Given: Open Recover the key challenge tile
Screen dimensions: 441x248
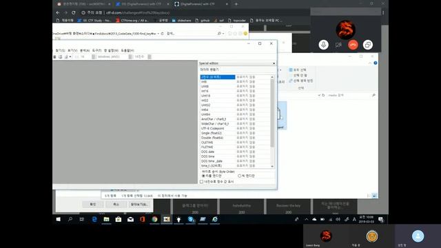Looking at the screenshot, I should [288, 207].
